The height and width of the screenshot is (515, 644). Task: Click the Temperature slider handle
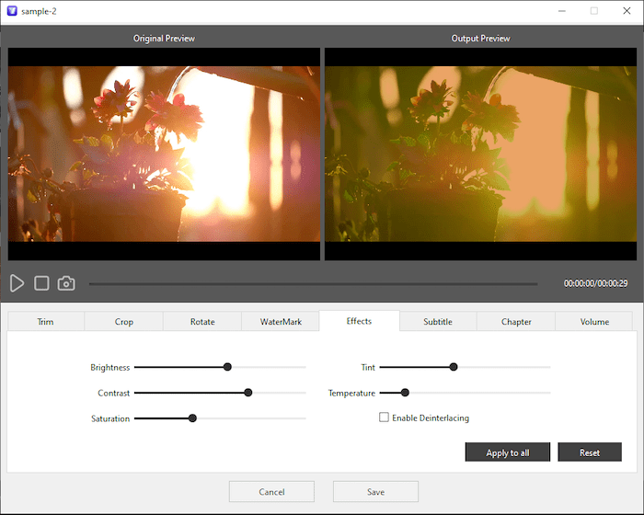click(405, 393)
